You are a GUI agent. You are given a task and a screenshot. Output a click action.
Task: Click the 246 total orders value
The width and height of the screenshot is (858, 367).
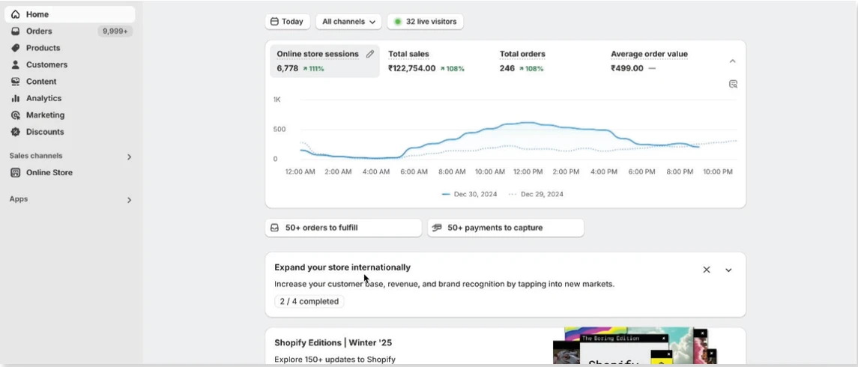coord(507,68)
